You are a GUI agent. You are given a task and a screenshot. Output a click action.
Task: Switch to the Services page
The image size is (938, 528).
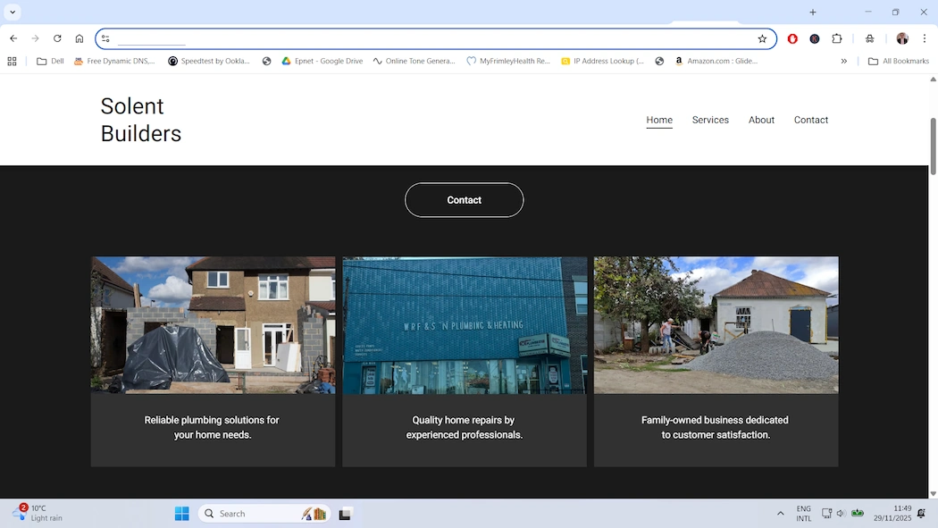pos(710,120)
